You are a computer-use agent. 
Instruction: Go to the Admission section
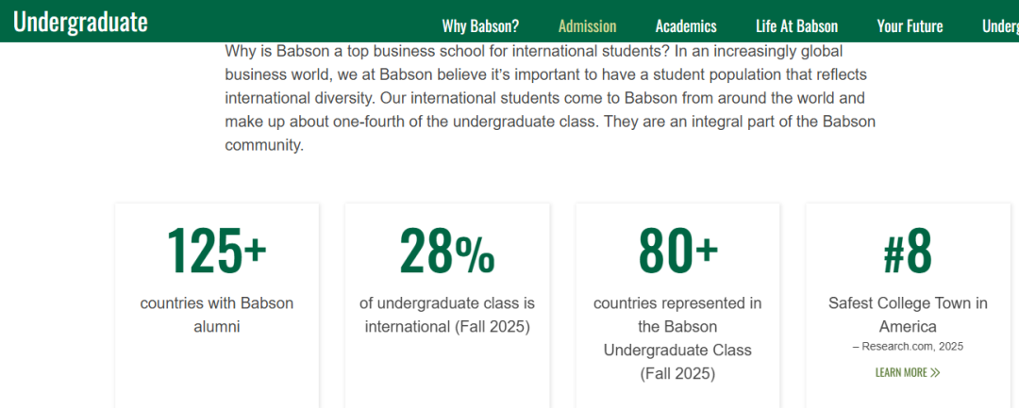pos(587,26)
